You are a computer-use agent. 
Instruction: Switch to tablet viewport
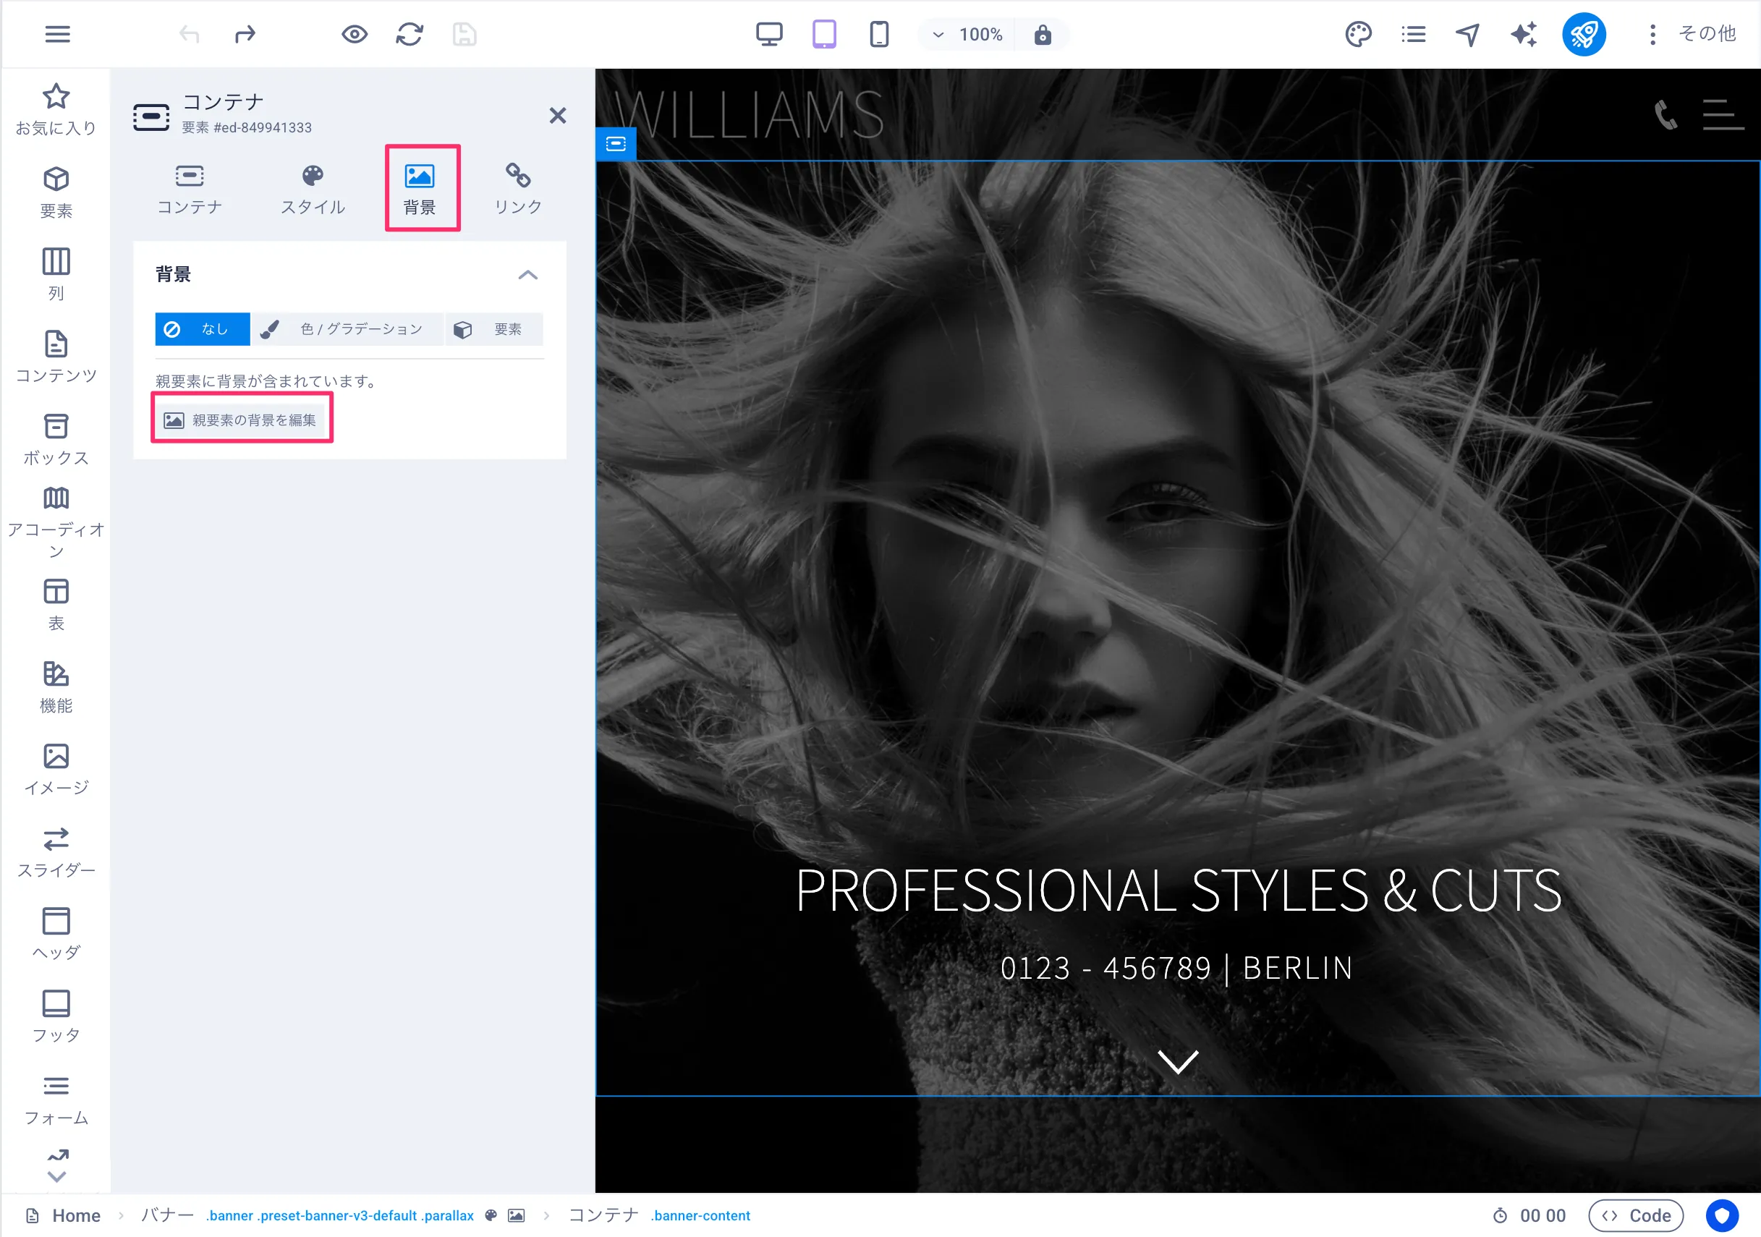coord(825,35)
